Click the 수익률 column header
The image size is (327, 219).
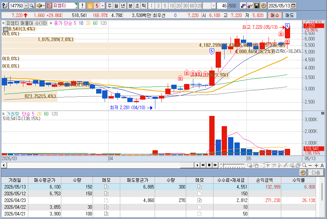298,180
